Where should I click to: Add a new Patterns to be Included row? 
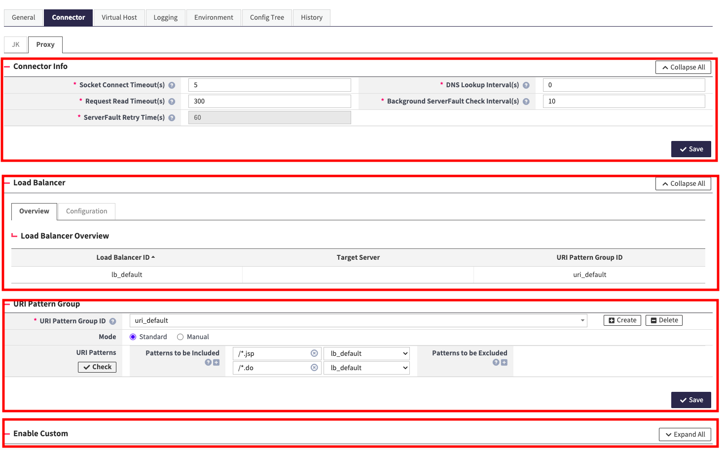point(216,362)
